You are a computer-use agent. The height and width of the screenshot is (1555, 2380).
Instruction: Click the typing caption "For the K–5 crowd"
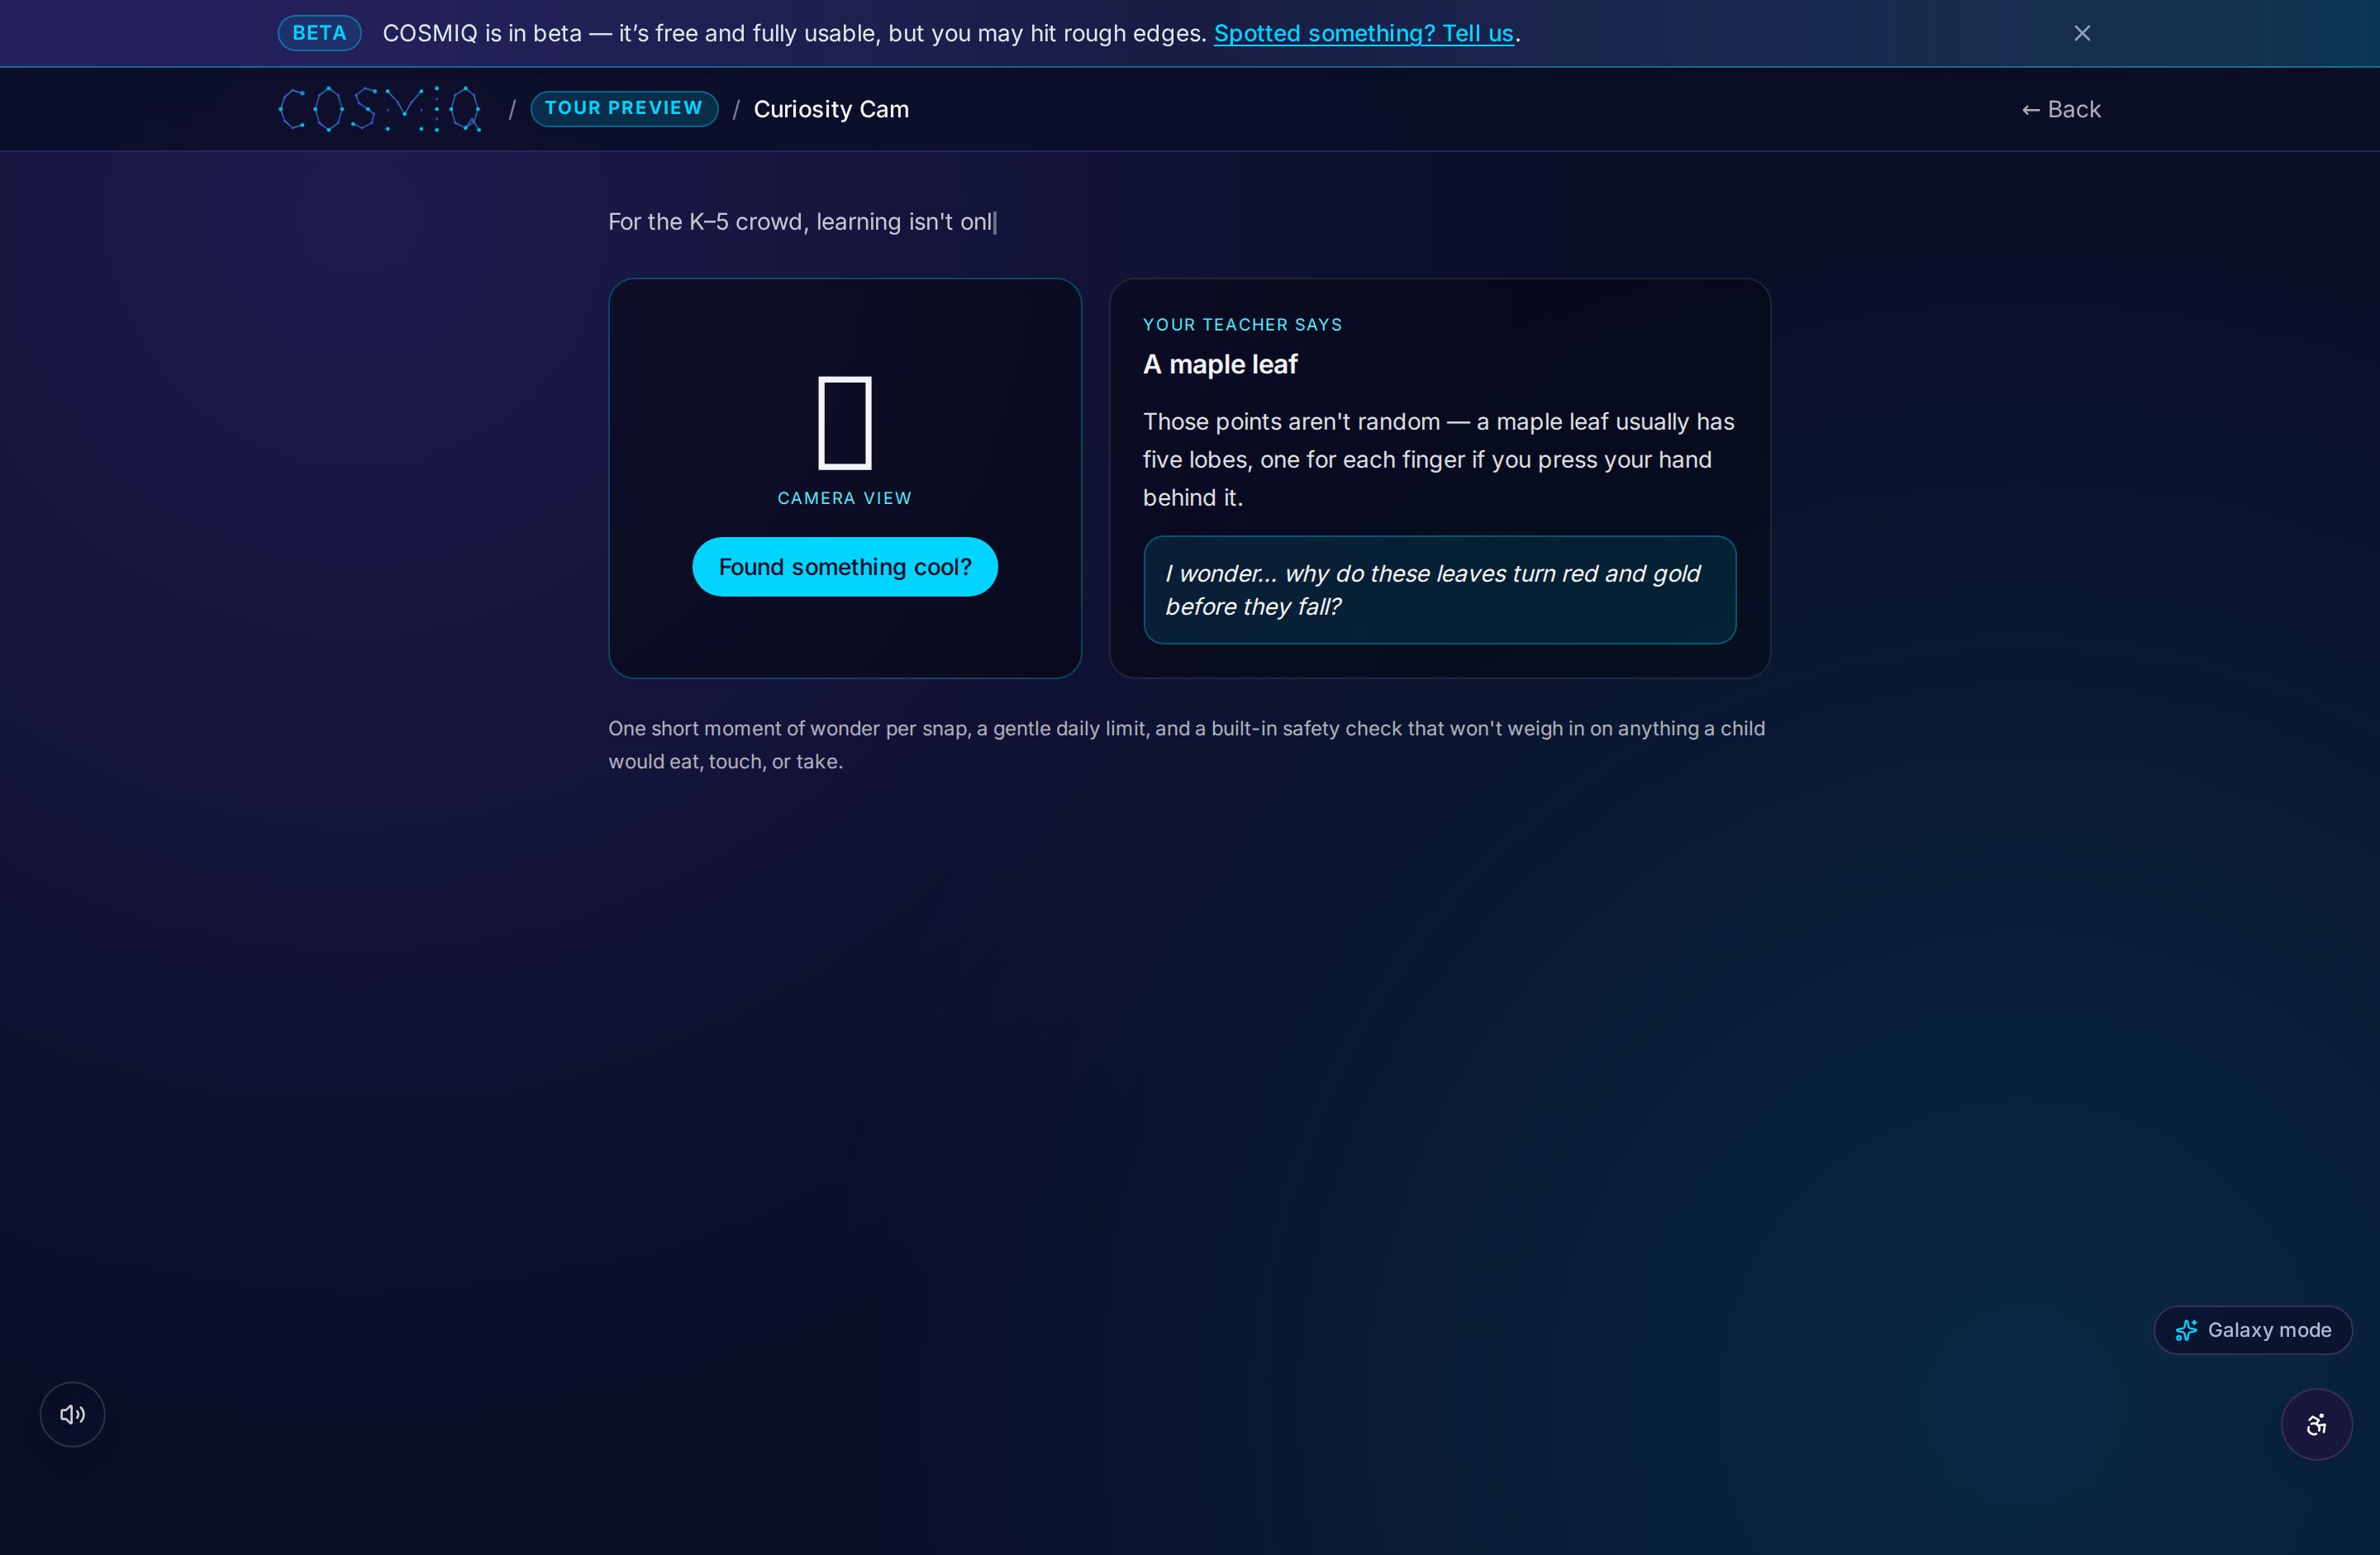[803, 222]
